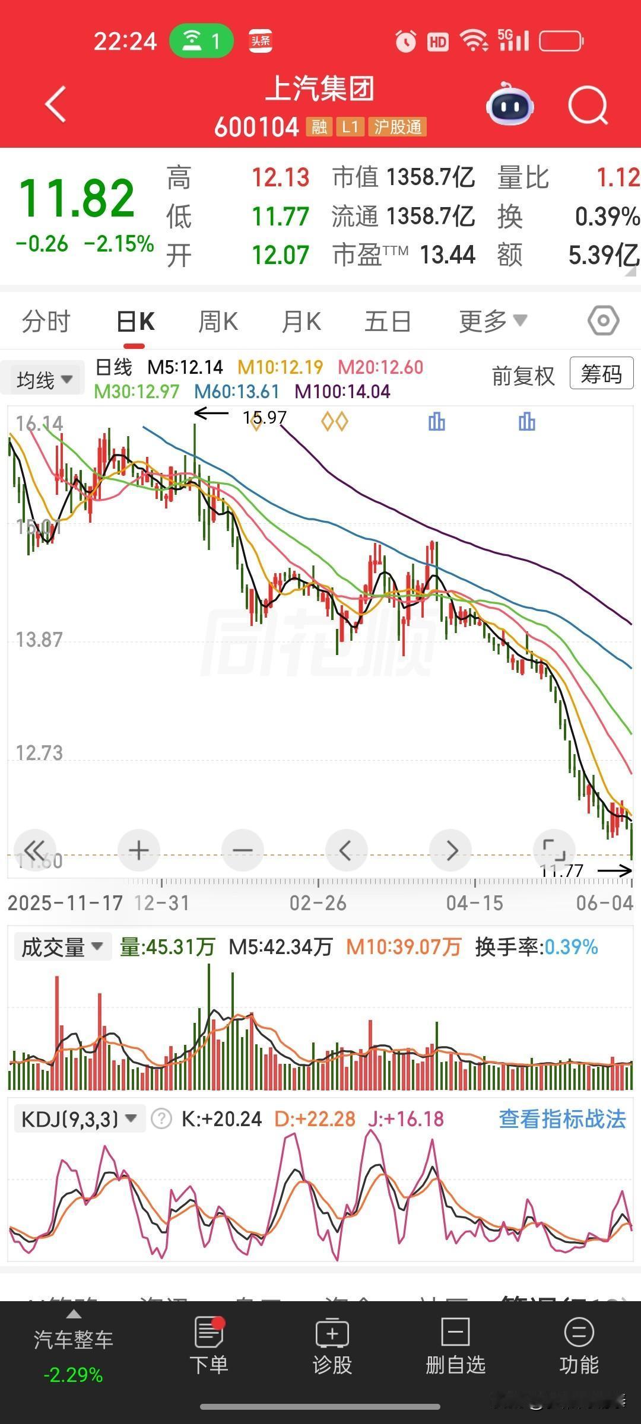Zoom out chart with minus button
The width and height of the screenshot is (641, 1424).
point(242,850)
